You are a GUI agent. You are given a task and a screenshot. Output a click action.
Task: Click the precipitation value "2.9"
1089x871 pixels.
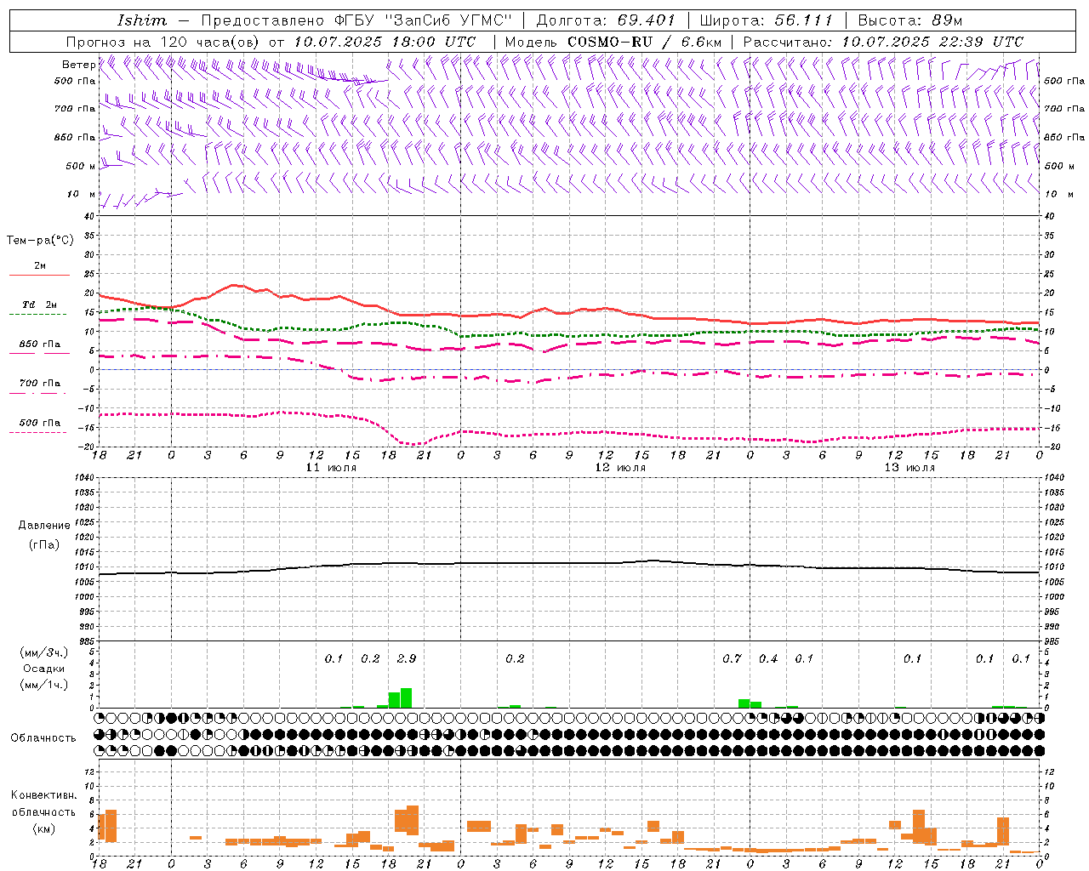pos(407,658)
